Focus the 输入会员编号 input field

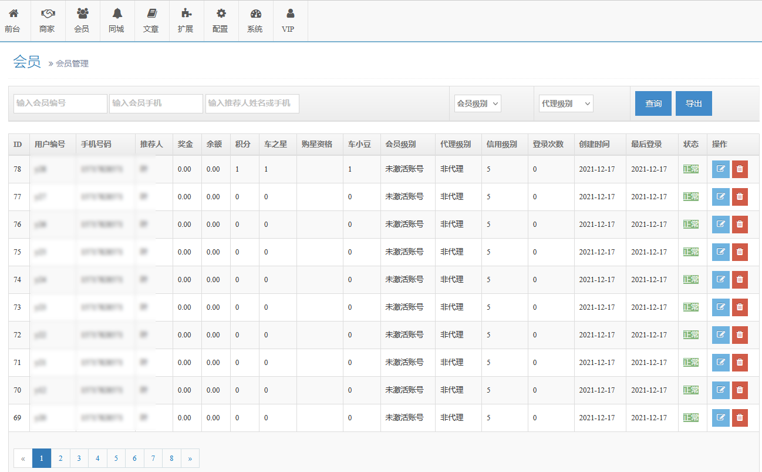tap(60, 103)
